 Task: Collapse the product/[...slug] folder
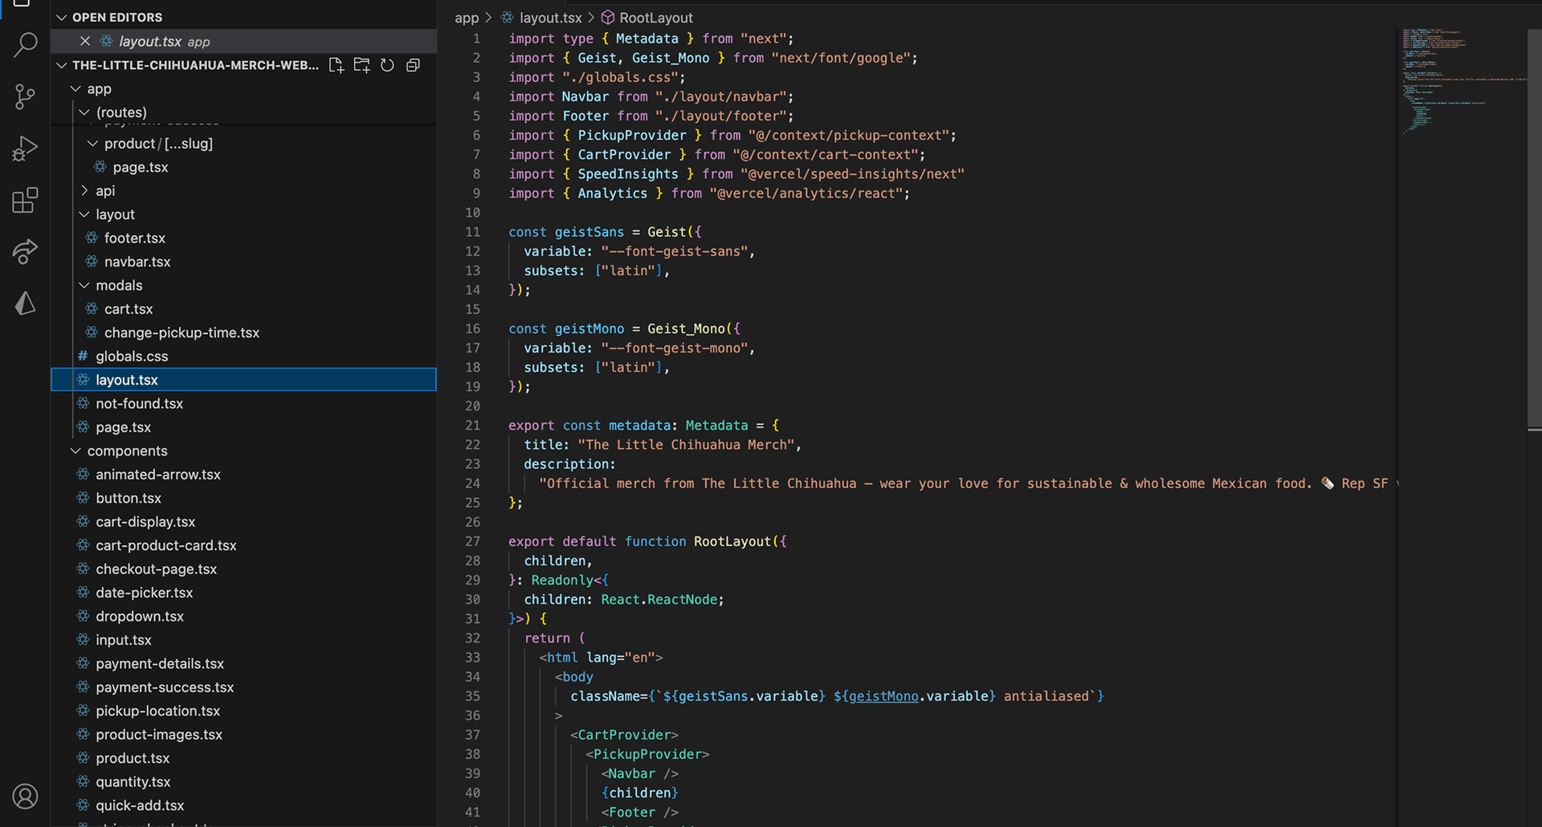[93, 144]
